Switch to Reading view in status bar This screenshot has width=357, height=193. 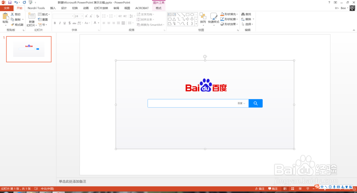[x=300, y=189]
